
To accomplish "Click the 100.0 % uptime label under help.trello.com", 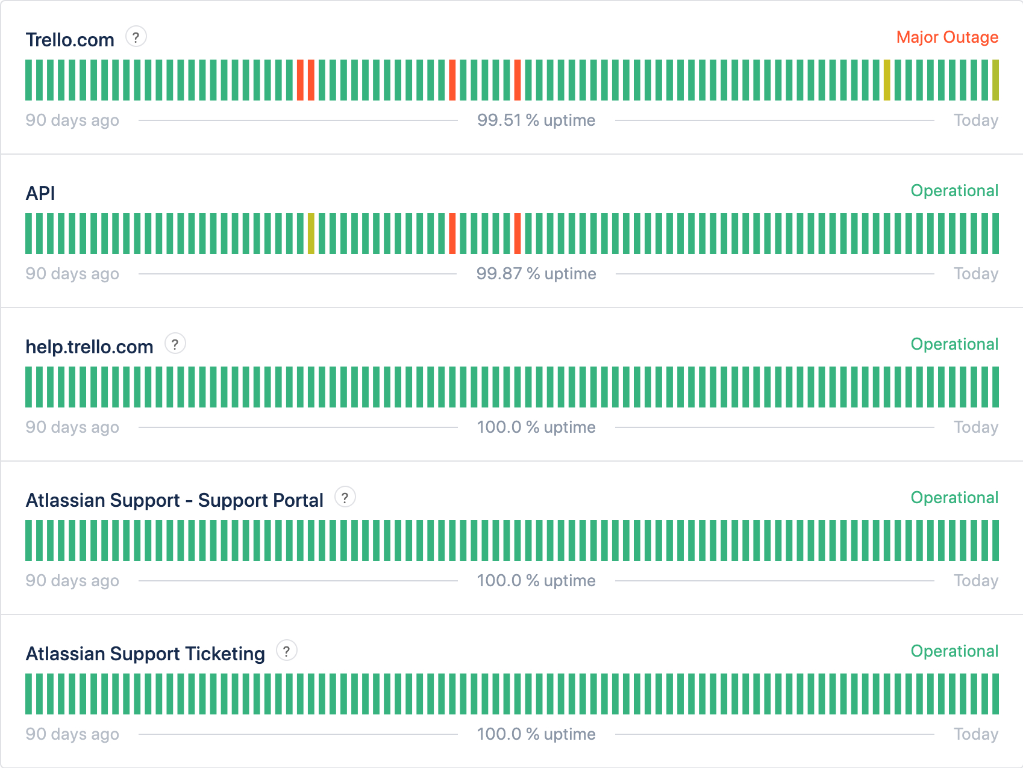I will coord(536,427).
